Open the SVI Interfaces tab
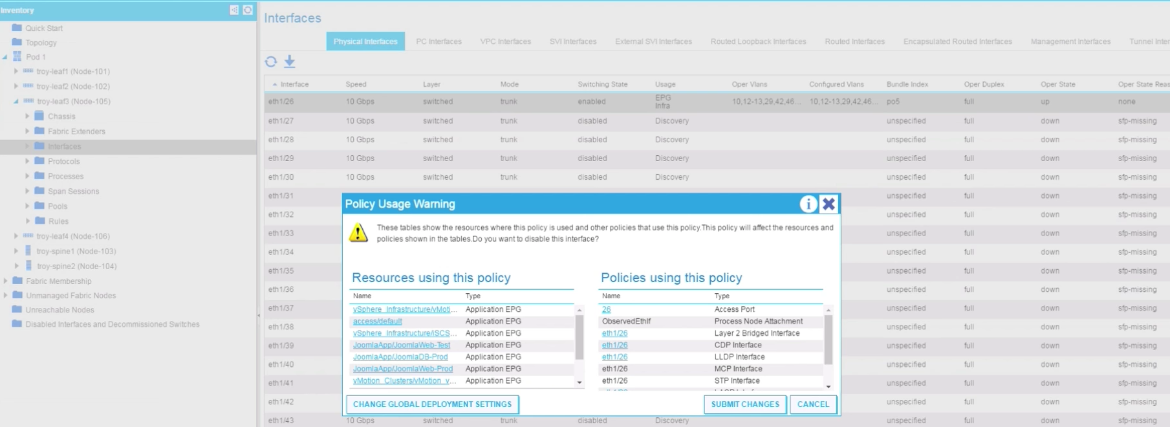The height and width of the screenshot is (427, 1170). click(572, 41)
